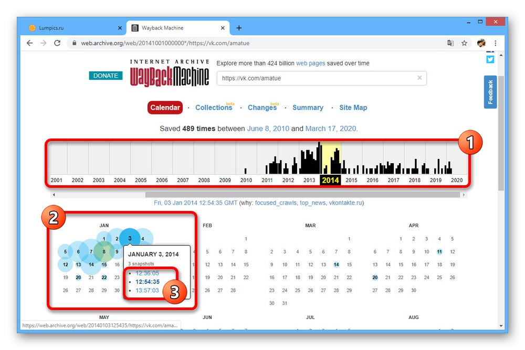Viewport: 525px width, 350px height.
Task: Open the 12:54:35 snapshot
Action: tap(148, 282)
